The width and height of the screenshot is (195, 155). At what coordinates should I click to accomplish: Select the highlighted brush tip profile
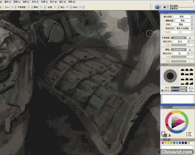tap(187, 69)
